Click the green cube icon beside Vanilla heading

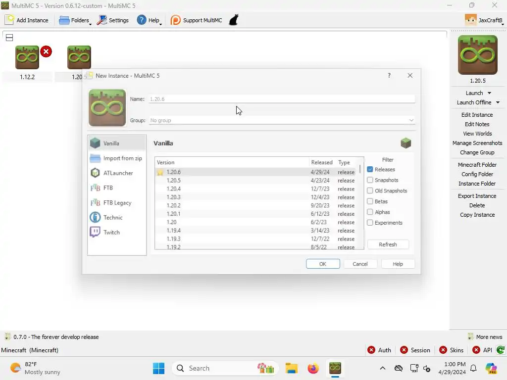(406, 143)
